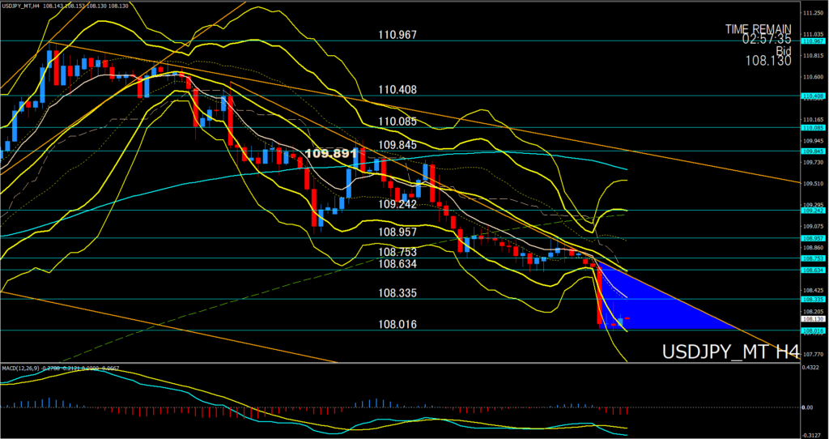Click the white 108.130 current price tag on axis
Image resolution: width=829 pixels, height=439 pixels.
(813, 319)
